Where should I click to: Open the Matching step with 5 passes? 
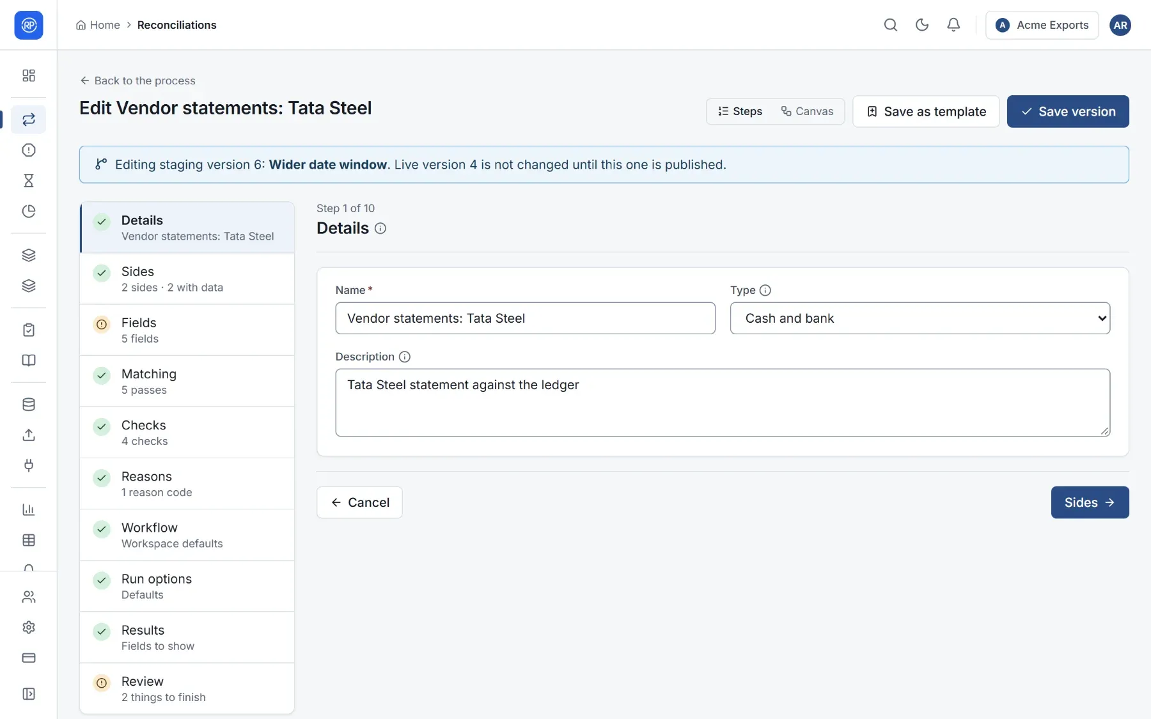coord(187,381)
